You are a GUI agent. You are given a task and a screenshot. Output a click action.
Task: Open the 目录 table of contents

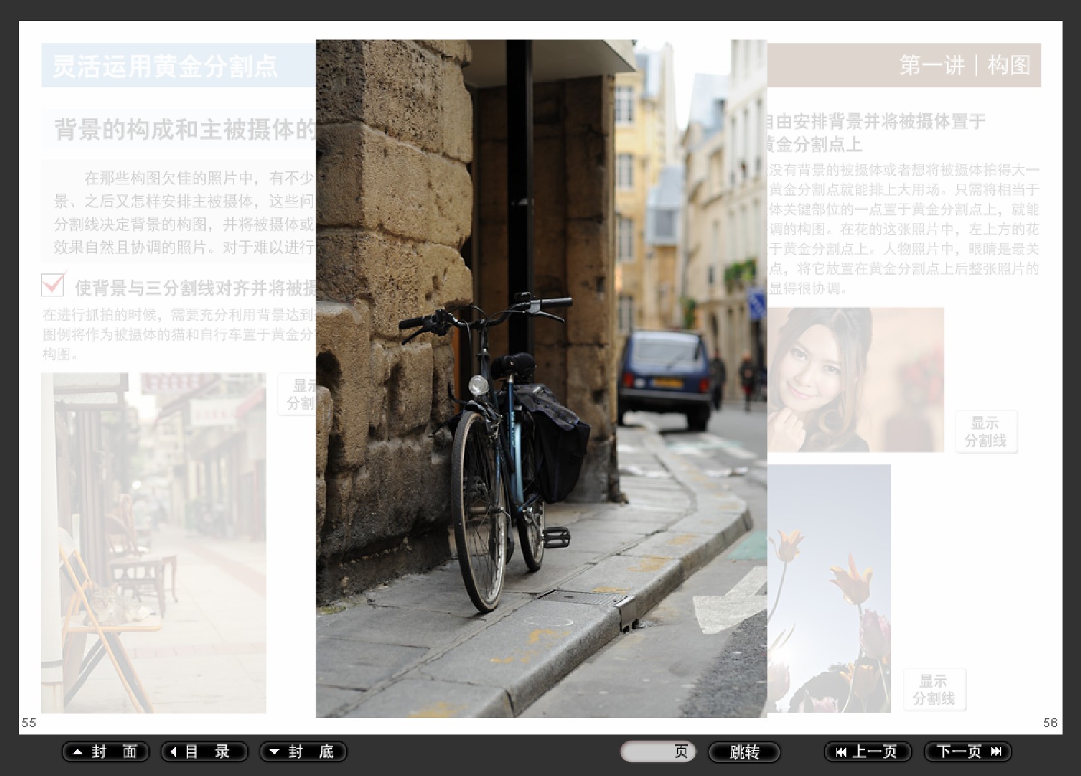coord(204,752)
